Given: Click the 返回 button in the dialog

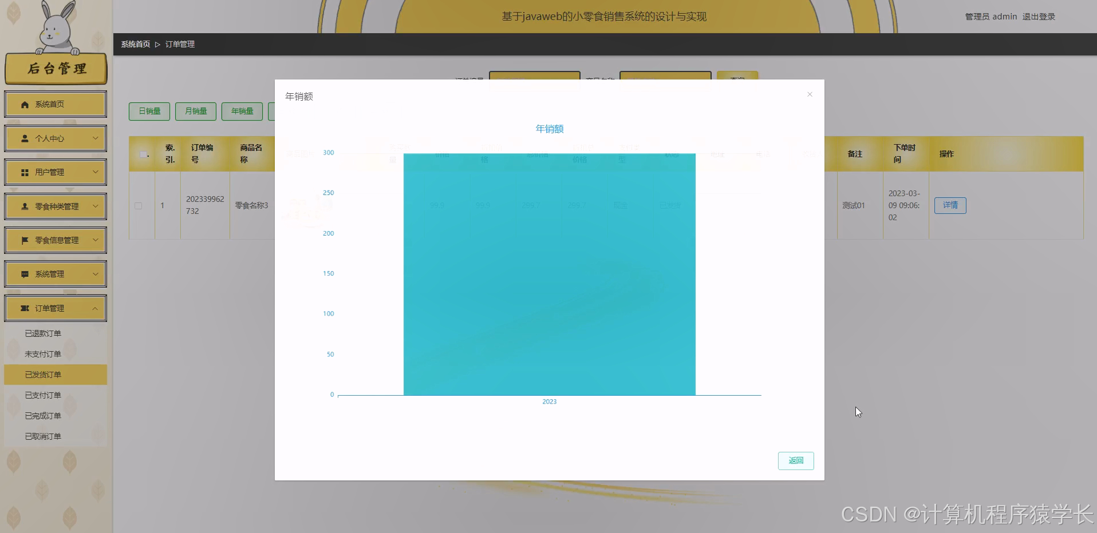Looking at the screenshot, I should click(x=795, y=460).
